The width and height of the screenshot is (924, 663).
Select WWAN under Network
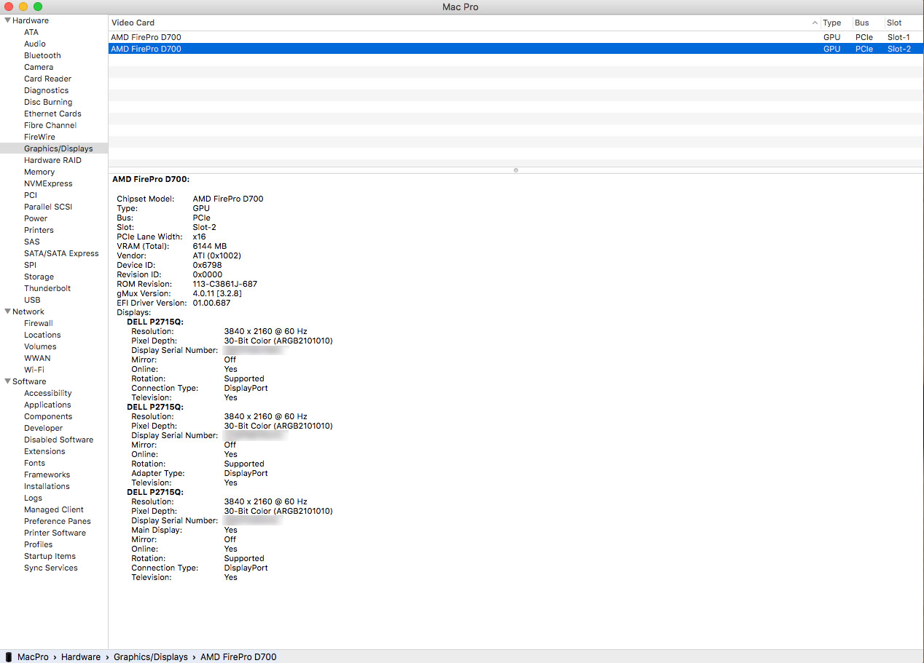coord(37,358)
